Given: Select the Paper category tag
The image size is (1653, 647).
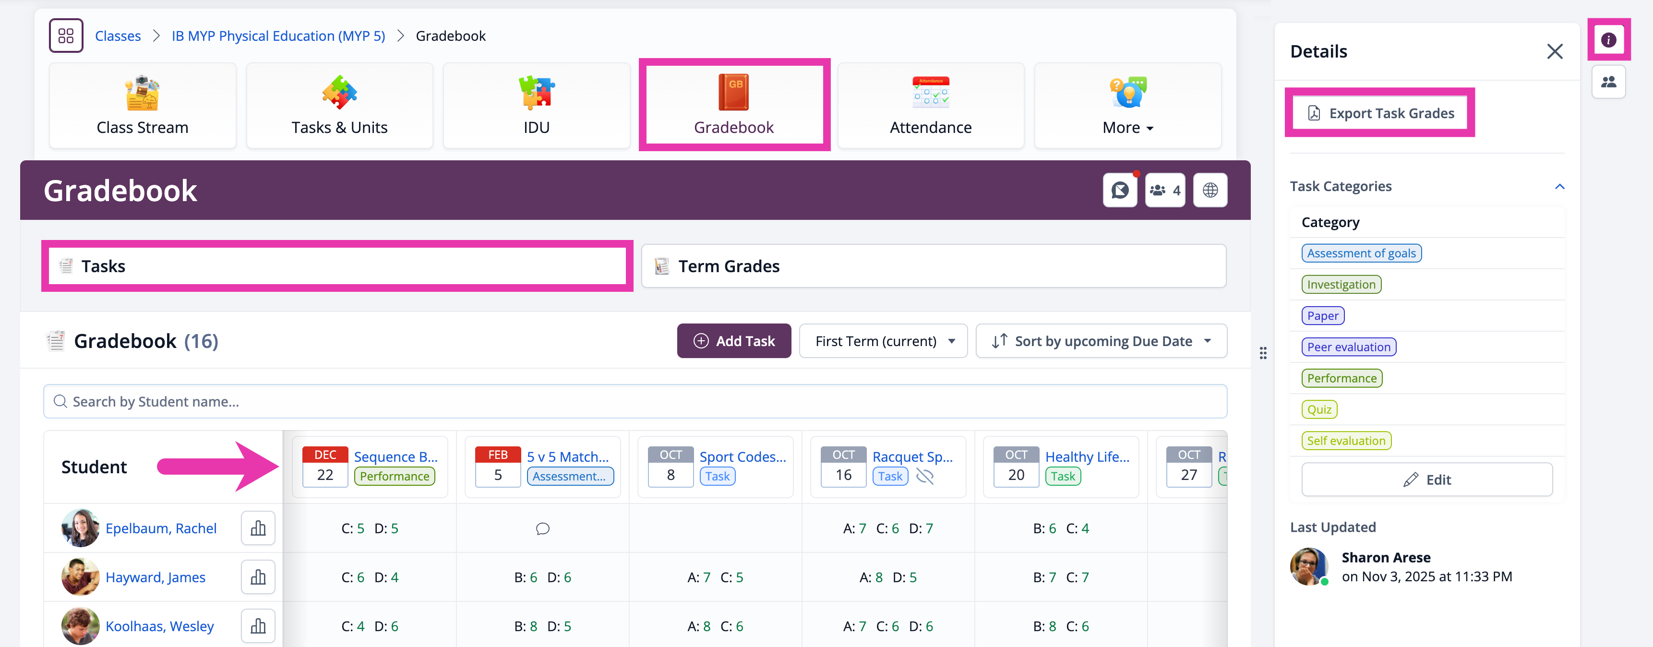Looking at the screenshot, I should coord(1322,316).
